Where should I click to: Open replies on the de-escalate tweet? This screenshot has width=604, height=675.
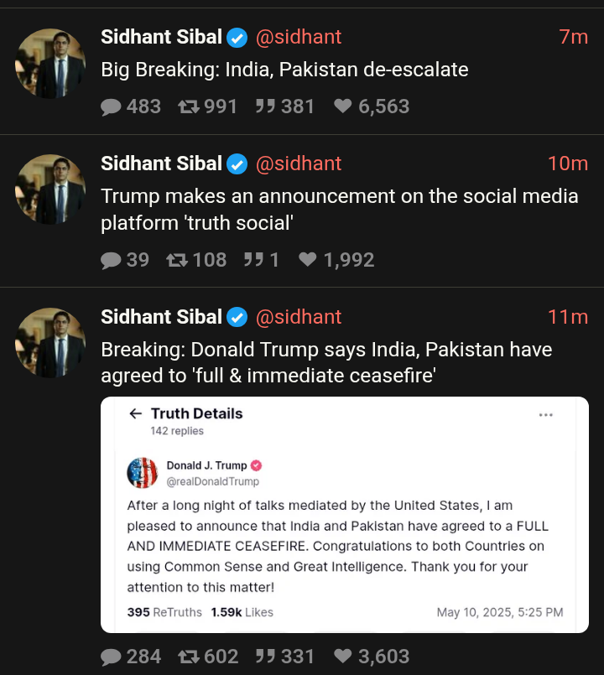click(131, 106)
